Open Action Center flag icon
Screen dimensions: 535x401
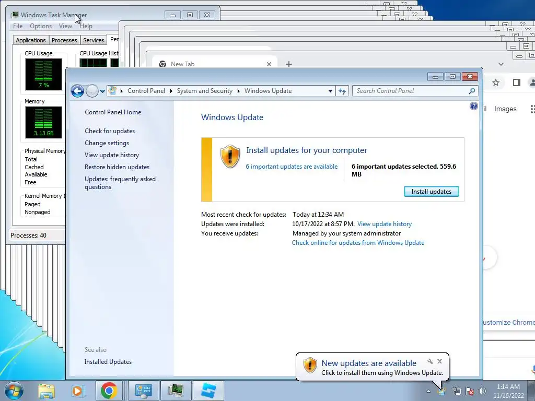point(470,391)
